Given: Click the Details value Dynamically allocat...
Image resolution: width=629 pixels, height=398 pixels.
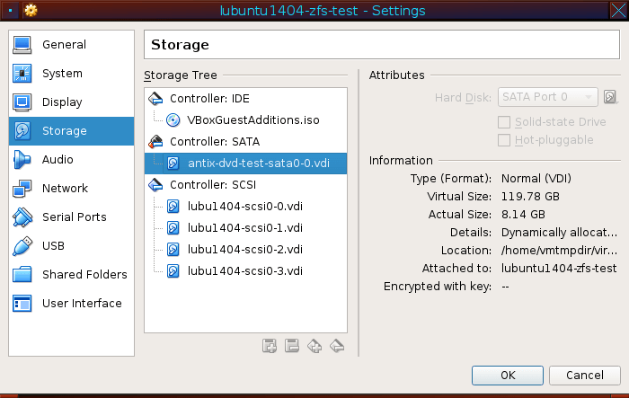Looking at the screenshot, I should (x=559, y=233).
